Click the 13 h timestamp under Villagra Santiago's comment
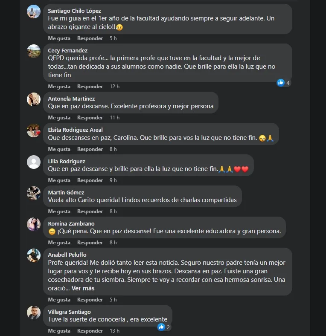 click(x=114, y=331)
